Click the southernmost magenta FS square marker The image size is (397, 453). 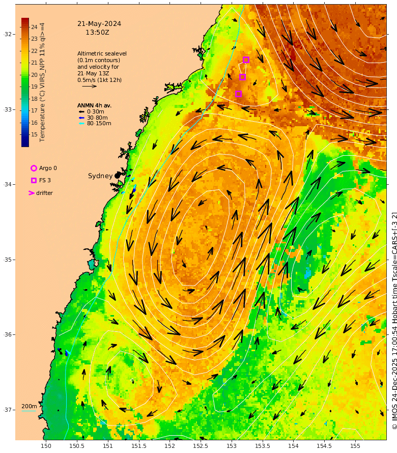pos(238,94)
